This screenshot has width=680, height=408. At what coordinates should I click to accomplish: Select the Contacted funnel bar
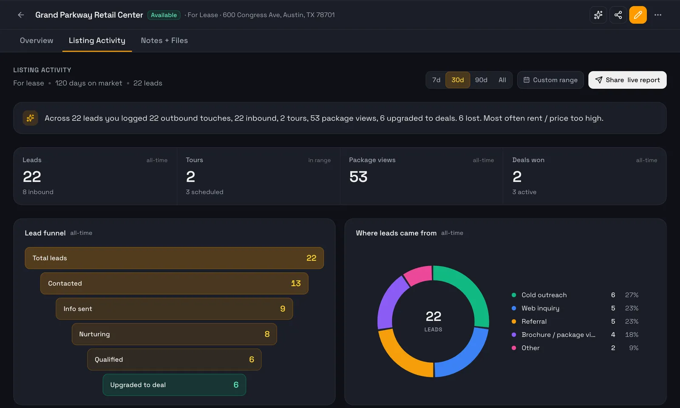(x=174, y=283)
